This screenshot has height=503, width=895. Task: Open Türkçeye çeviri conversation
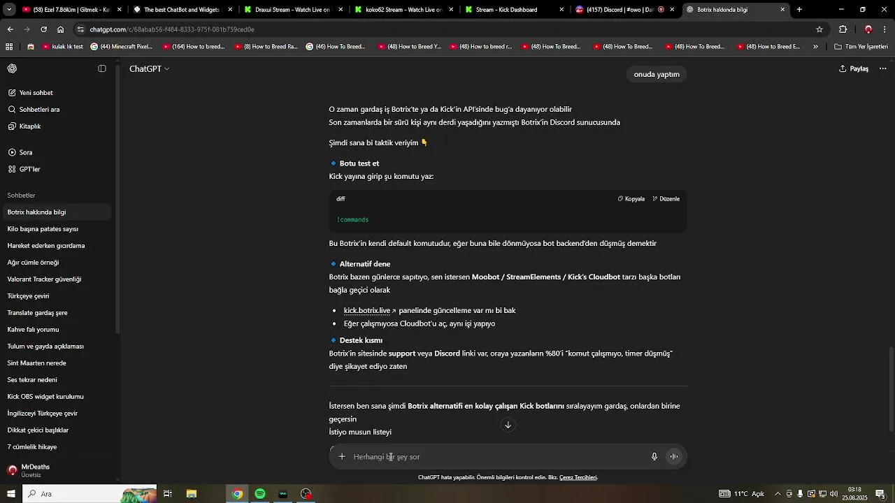(56, 296)
